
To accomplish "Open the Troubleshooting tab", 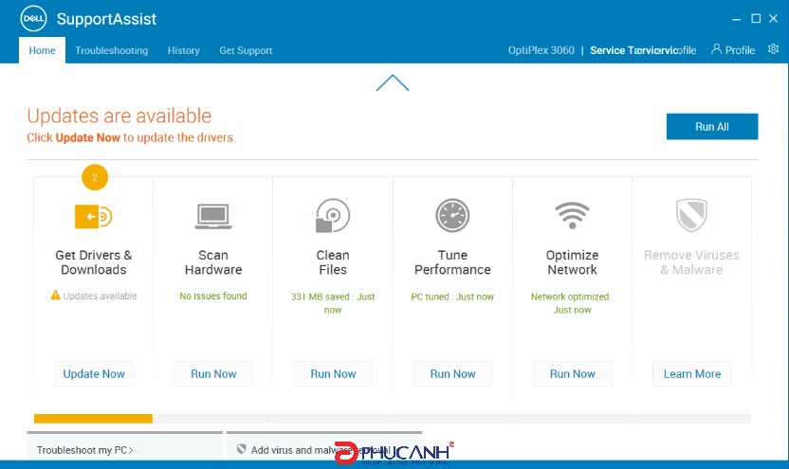I will (x=111, y=50).
